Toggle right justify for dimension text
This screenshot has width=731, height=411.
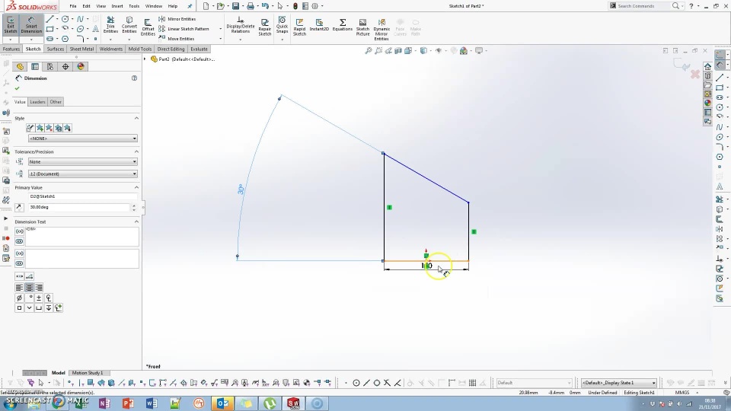39,288
